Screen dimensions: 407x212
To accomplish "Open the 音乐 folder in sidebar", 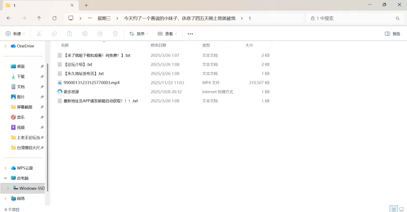I will tap(20, 117).
